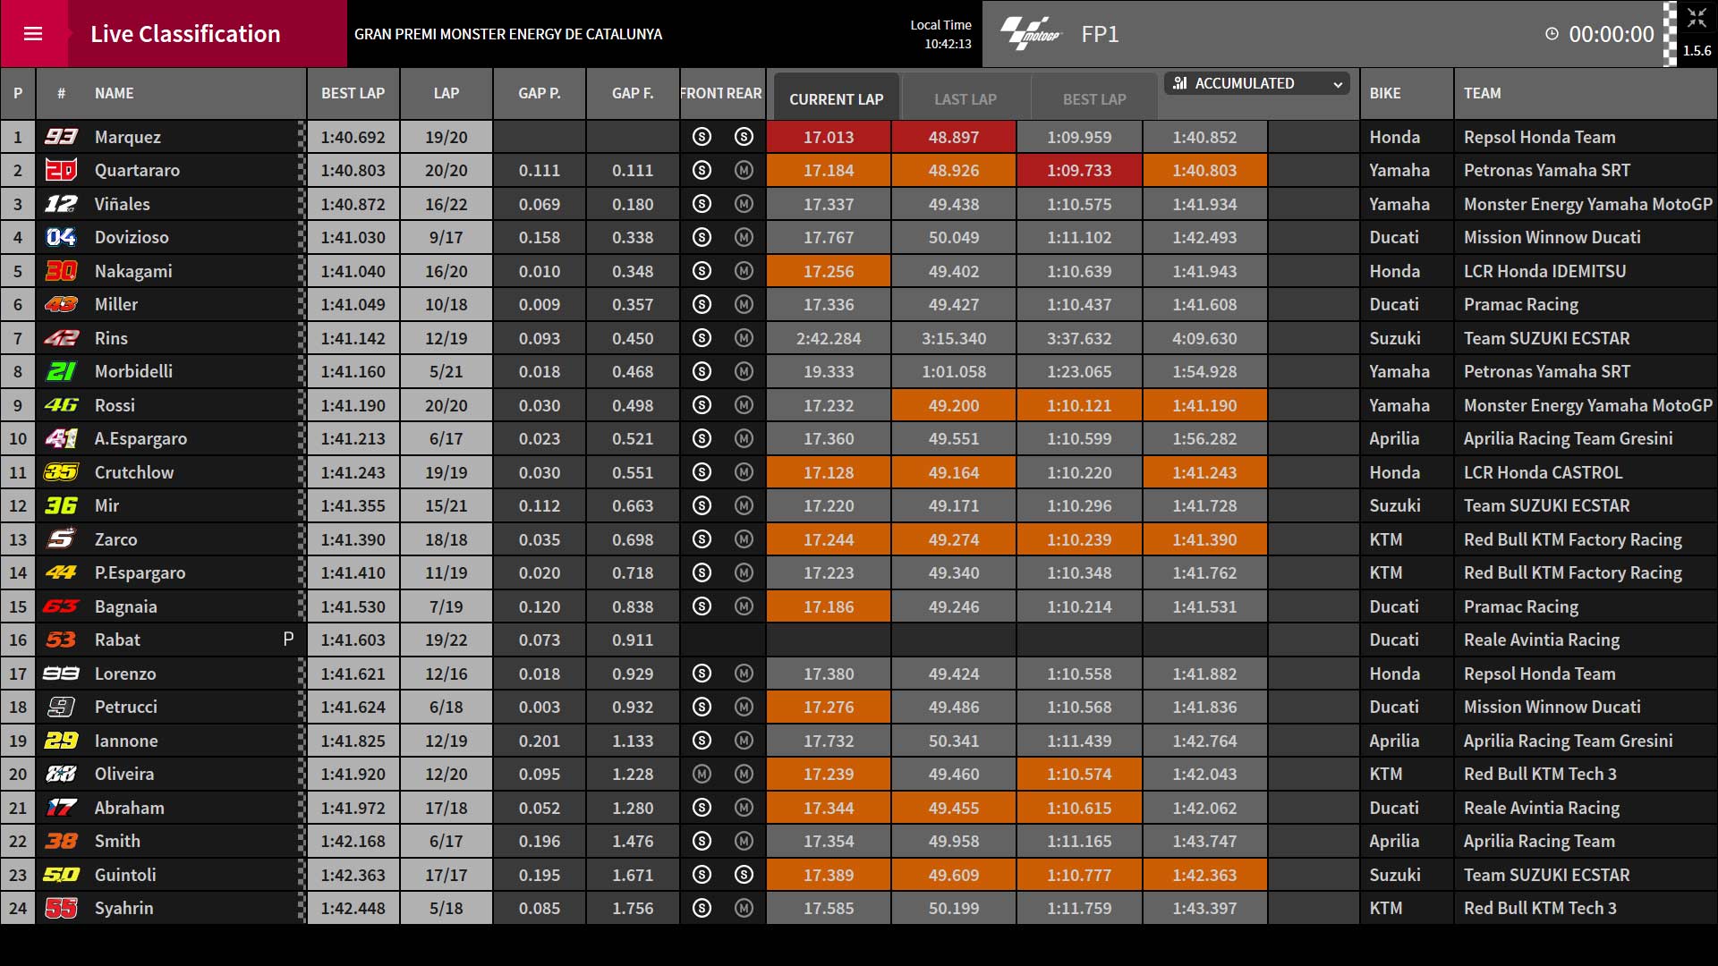Open the ACCUMULATED dropdown
Screen dimensions: 1718x966
pyautogui.click(x=1257, y=83)
